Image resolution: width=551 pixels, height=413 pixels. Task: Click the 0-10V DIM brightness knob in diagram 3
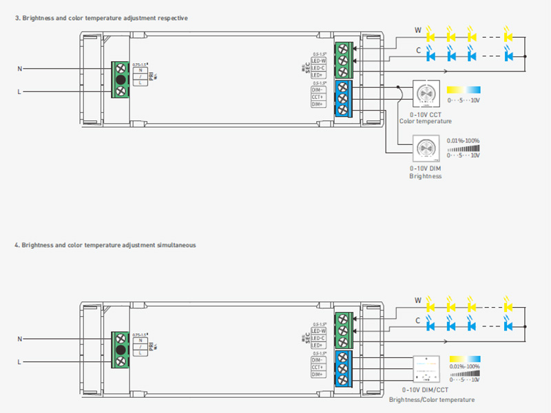click(x=426, y=148)
